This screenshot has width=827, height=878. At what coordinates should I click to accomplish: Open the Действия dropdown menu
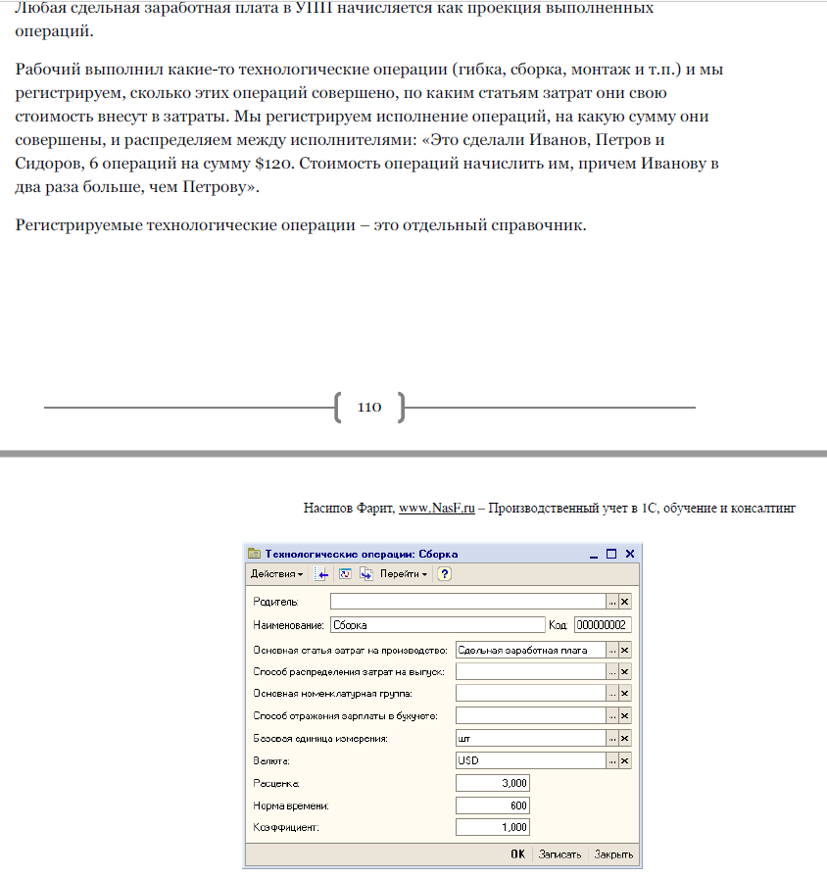pyautogui.click(x=276, y=574)
